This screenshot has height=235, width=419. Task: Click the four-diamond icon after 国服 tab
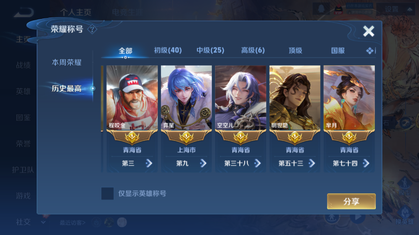point(370,51)
